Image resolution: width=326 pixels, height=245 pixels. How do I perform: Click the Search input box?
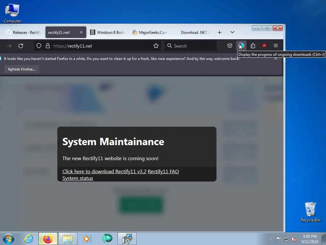point(191,46)
